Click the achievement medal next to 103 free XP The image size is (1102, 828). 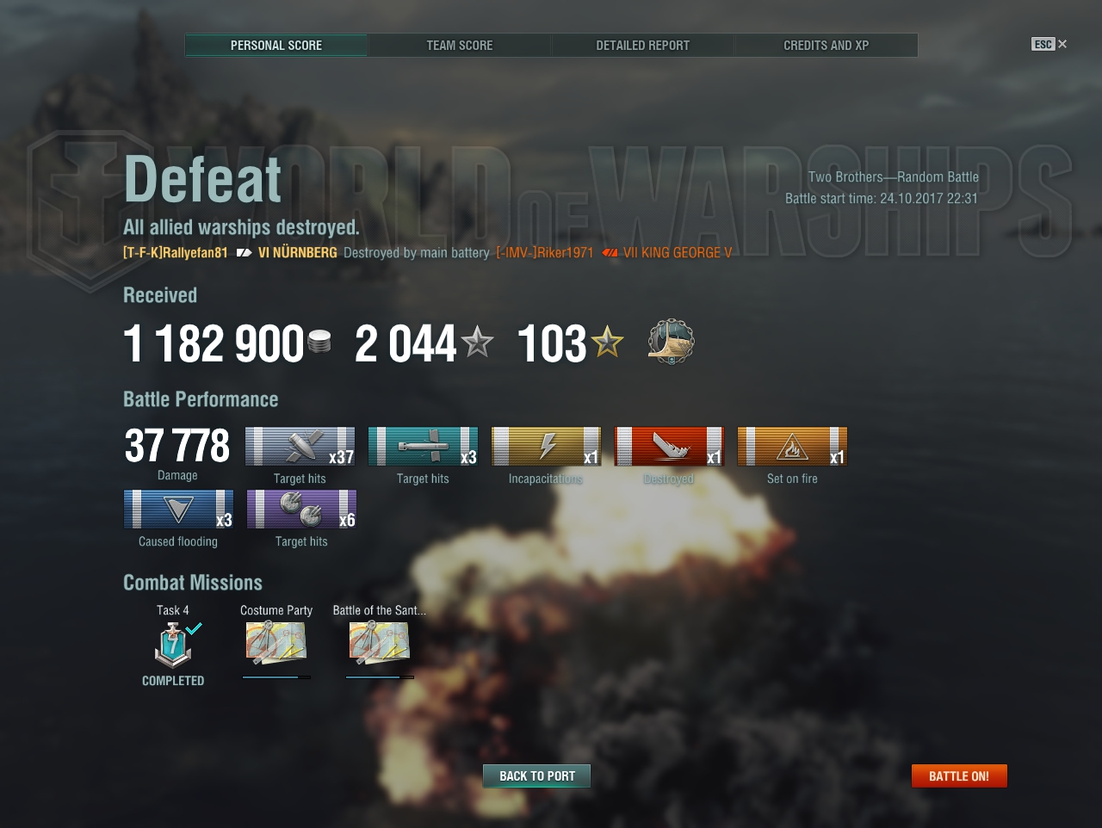click(x=672, y=341)
